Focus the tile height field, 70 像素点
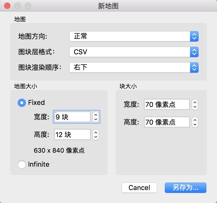 pos(167,122)
